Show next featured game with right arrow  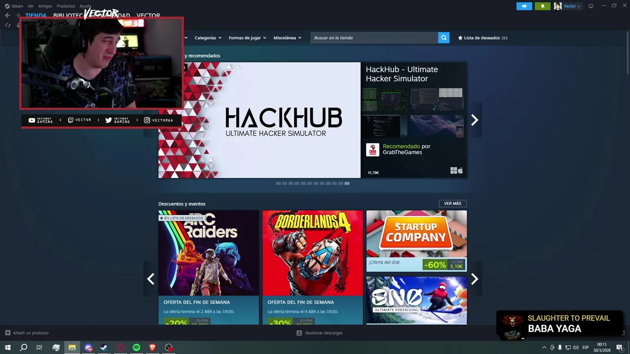tap(474, 120)
